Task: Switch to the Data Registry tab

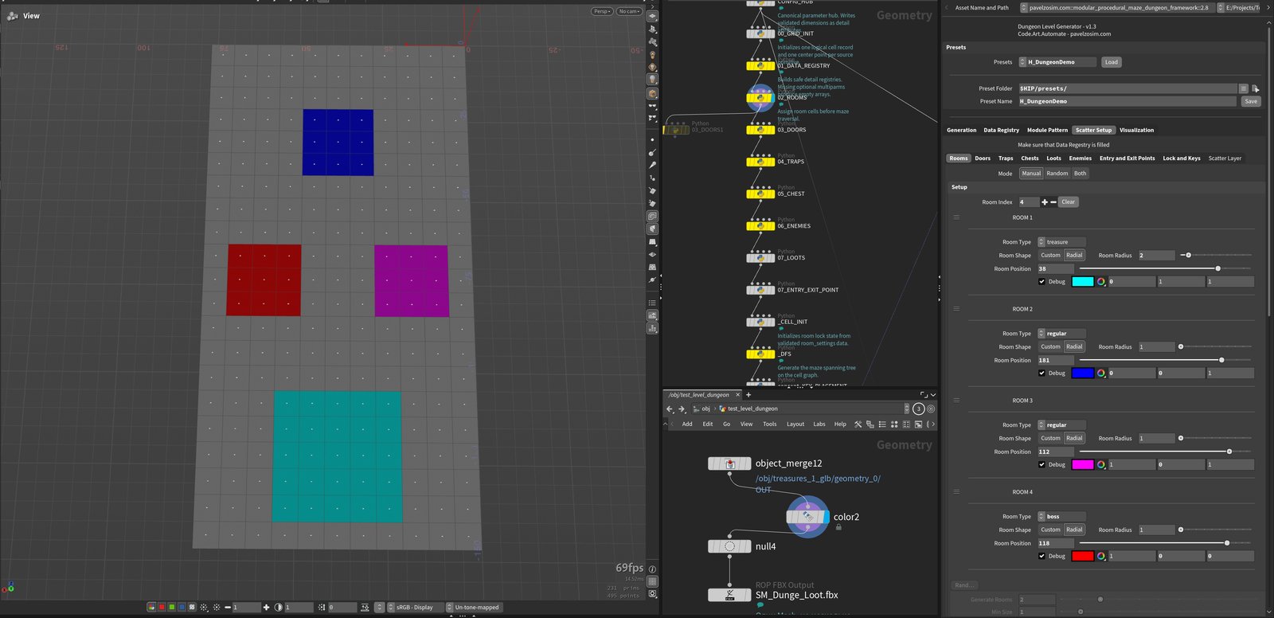Action: pyautogui.click(x=1001, y=131)
